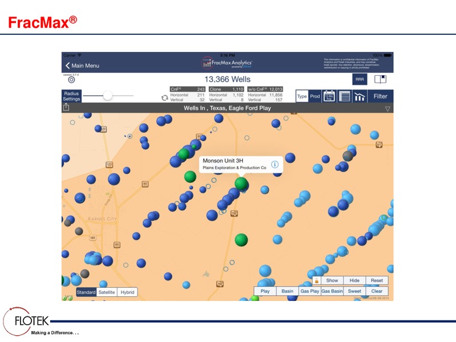Enable the Sweet spot overlay

coord(355,291)
